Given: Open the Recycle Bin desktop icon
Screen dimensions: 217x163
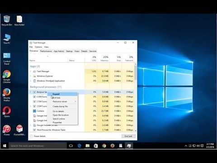Looking at the screenshot, I should tap(7, 20).
